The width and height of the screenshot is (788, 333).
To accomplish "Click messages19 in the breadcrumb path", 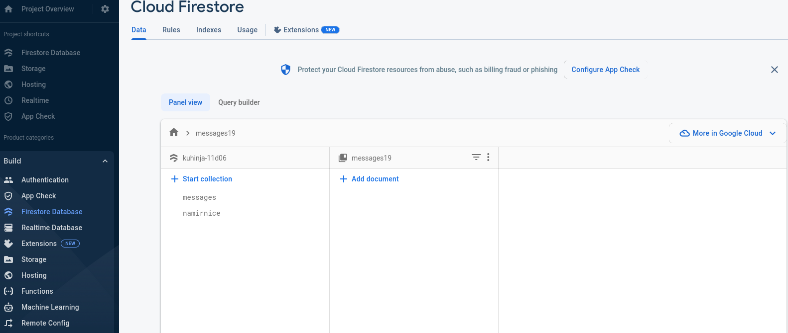I will [216, 133].
